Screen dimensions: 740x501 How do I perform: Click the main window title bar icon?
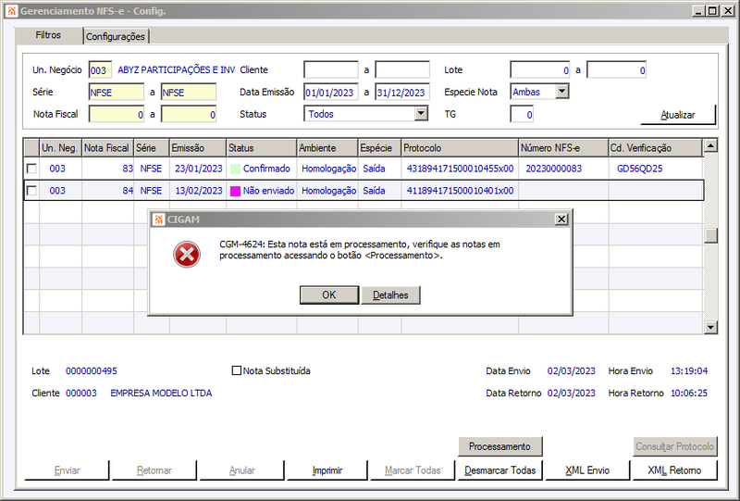(x=12, y=10)
